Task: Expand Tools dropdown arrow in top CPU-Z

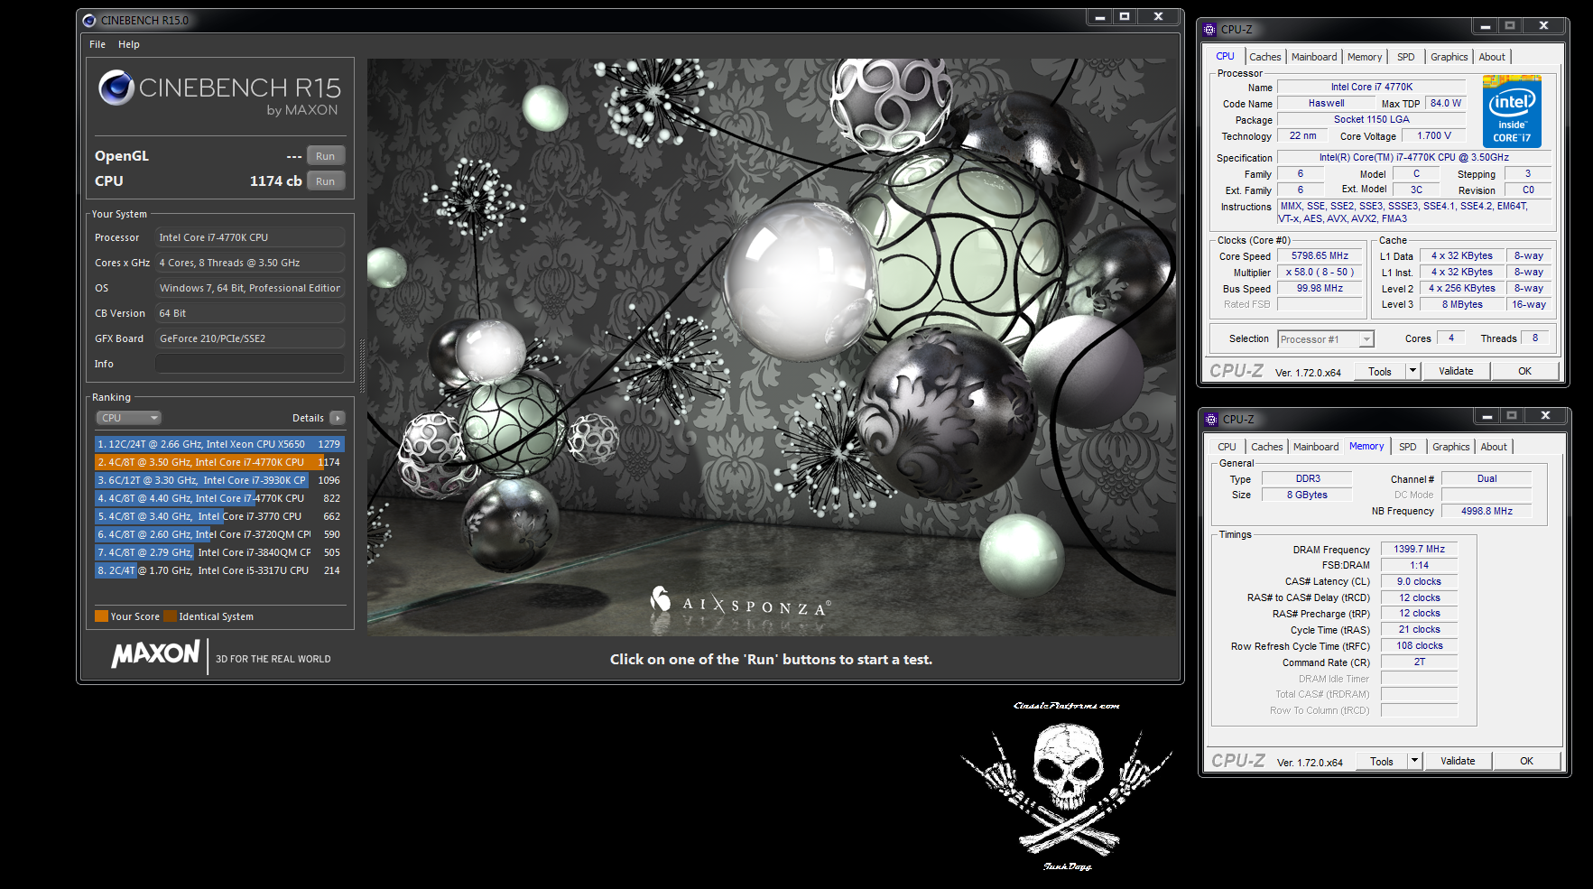Action: coord(1413,371)
